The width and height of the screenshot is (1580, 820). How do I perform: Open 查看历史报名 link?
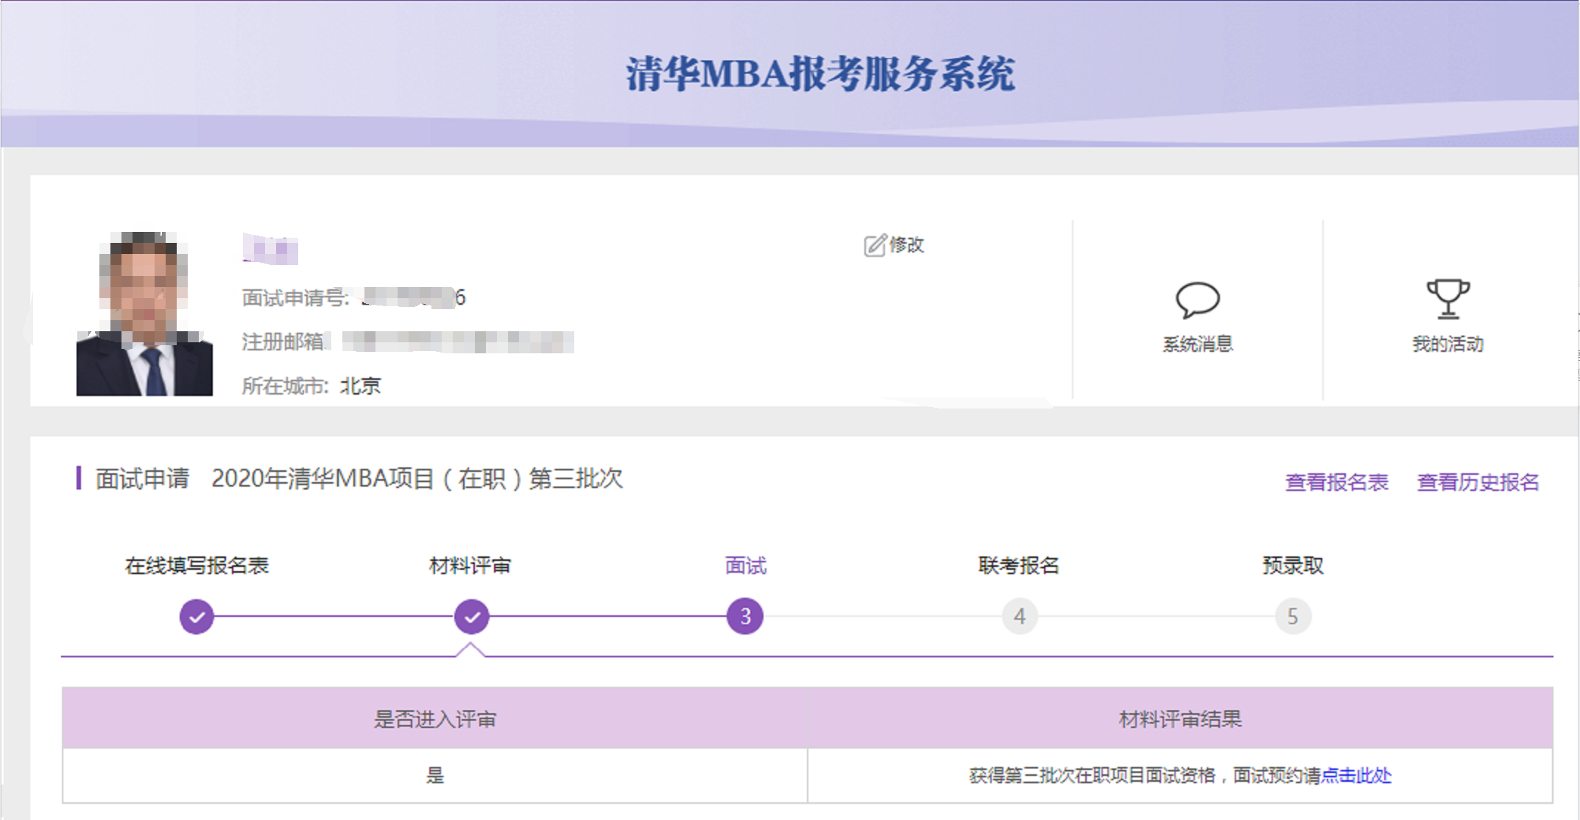tap(1478, 482)
